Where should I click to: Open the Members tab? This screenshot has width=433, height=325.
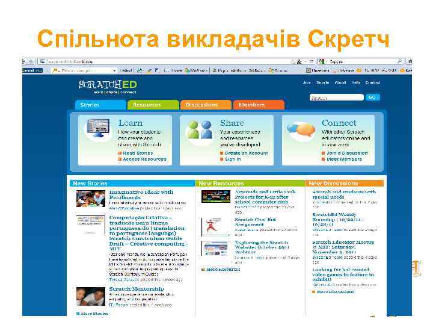click(259, 105)
